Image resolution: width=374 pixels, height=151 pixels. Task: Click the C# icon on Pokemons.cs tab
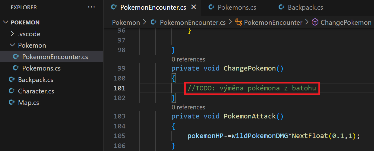(x=212, y=7)
